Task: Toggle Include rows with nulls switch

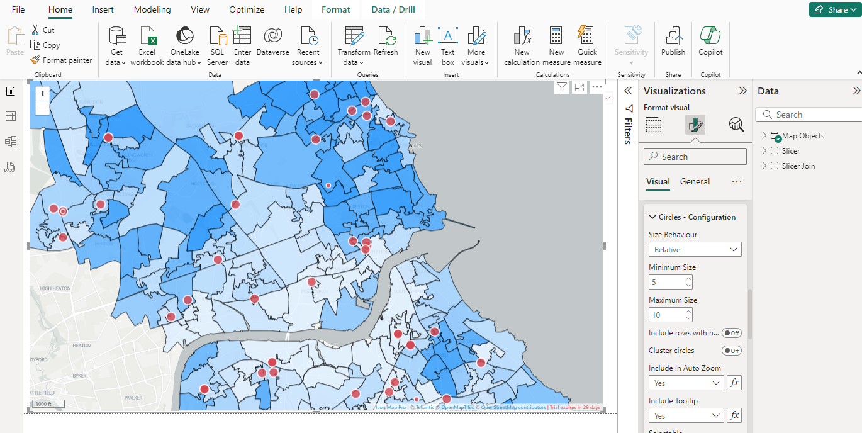Action: 731,333
